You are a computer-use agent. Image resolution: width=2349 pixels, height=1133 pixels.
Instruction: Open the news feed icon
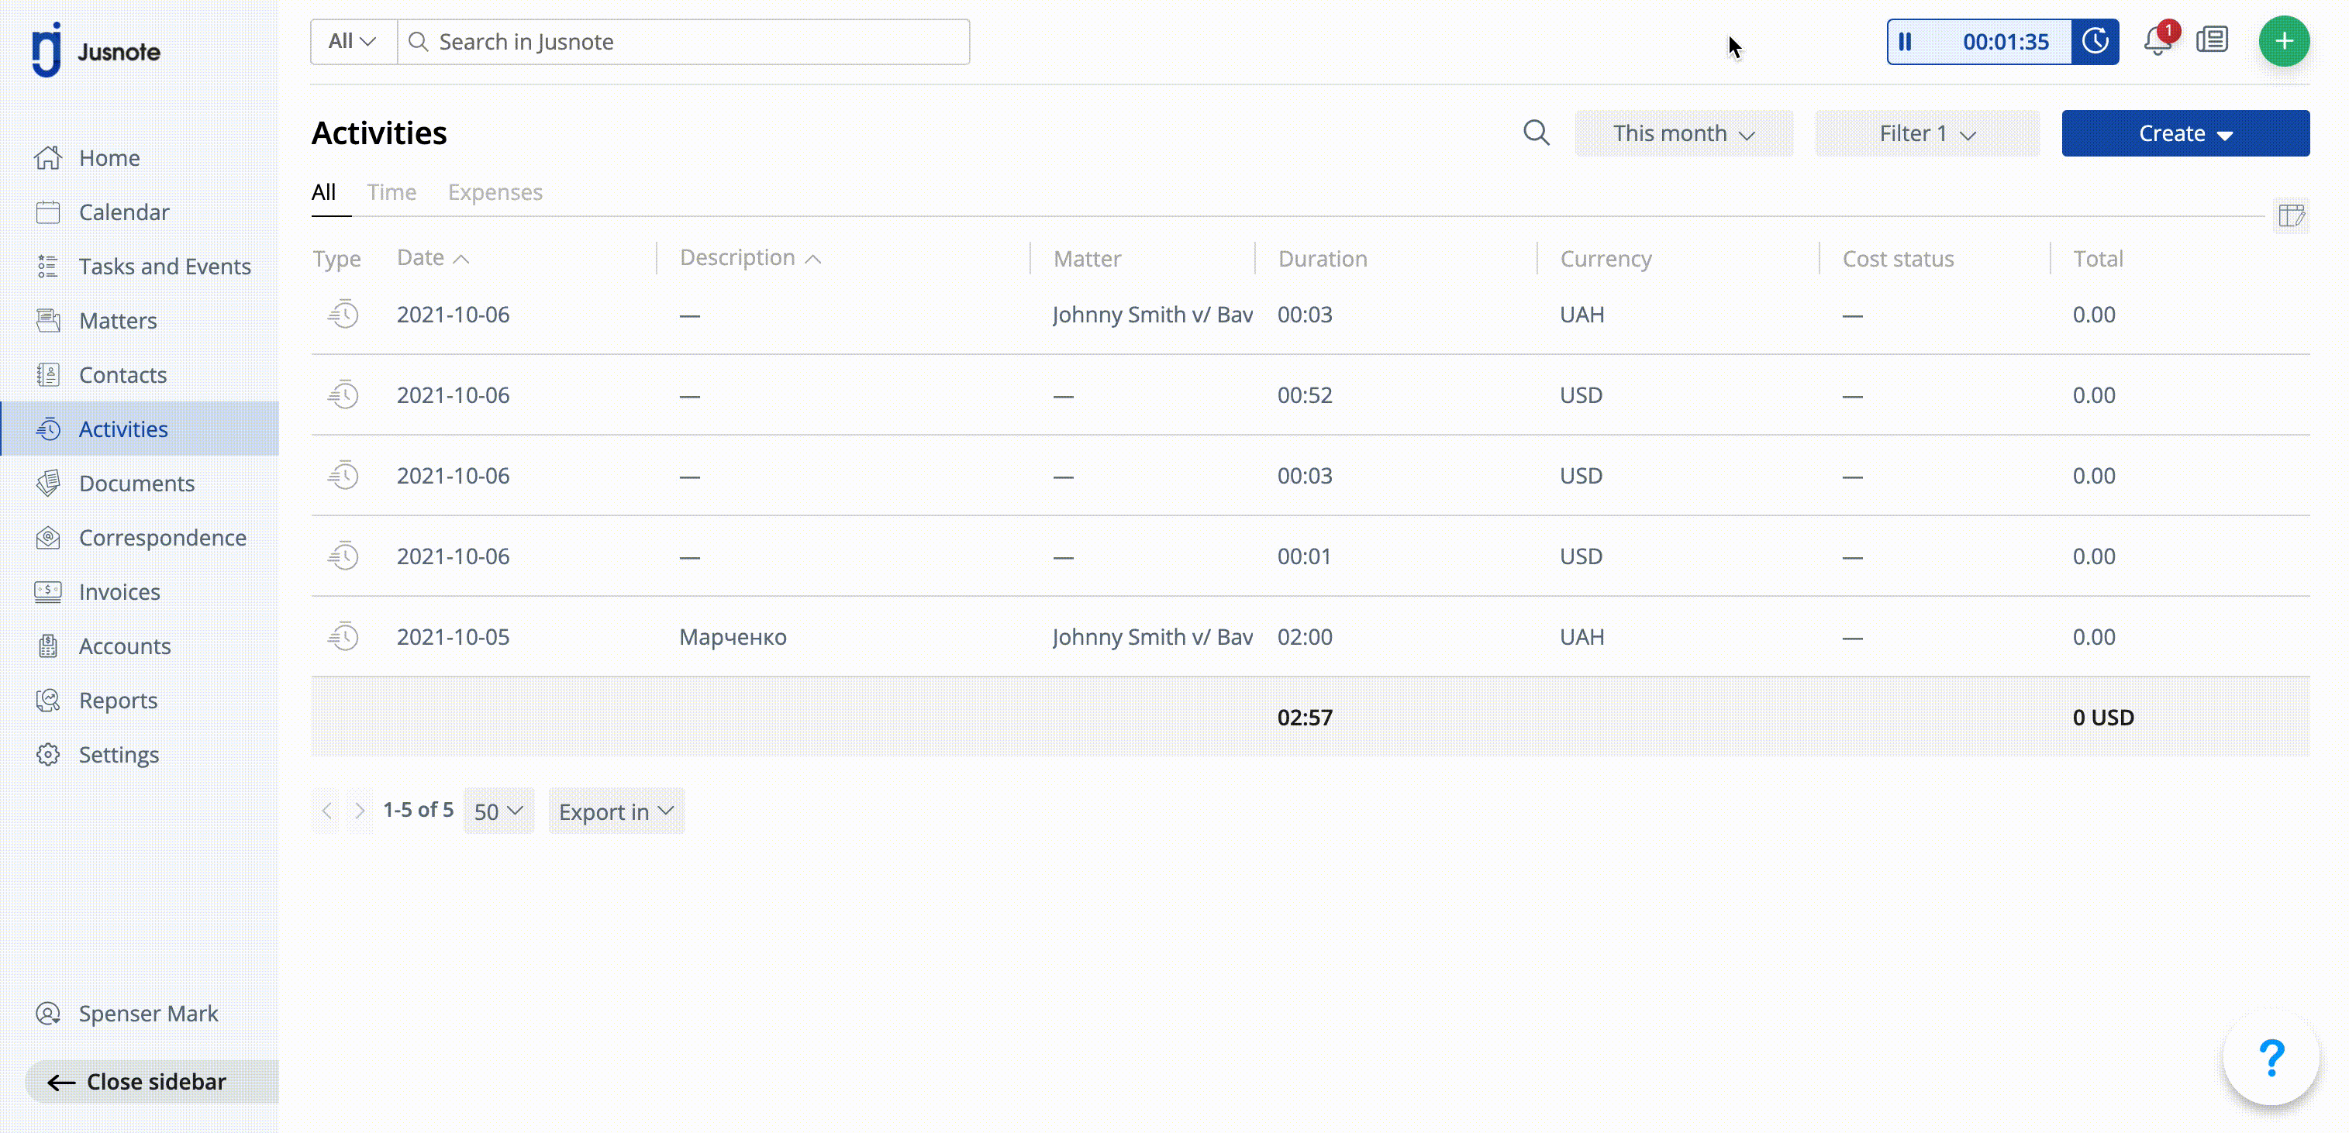2213,41
